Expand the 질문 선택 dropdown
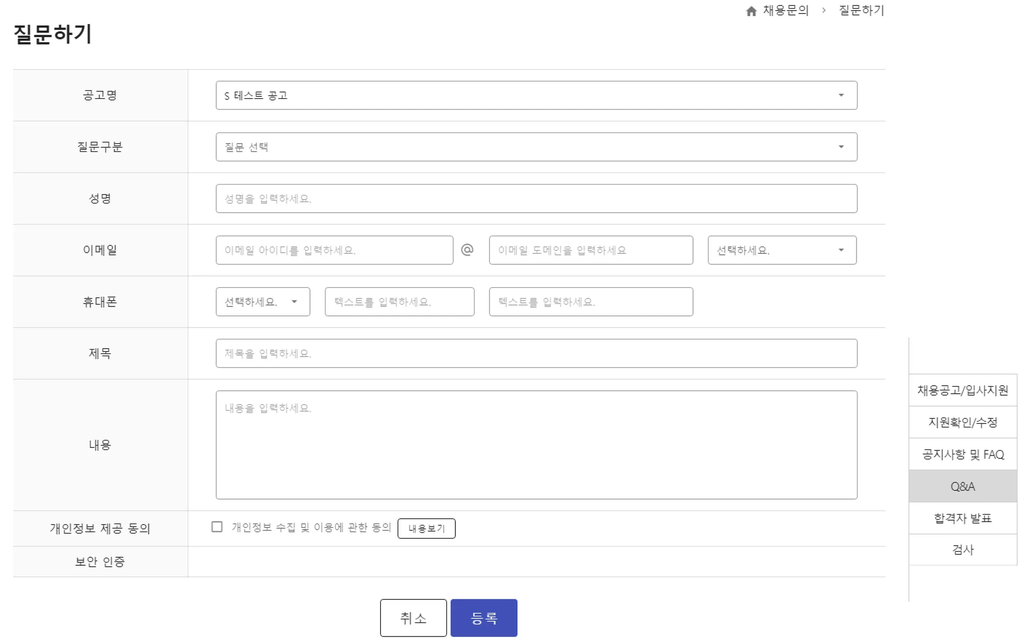This screenshot has width=1027, height=642. pyautogui.click(x=536, y=147)
